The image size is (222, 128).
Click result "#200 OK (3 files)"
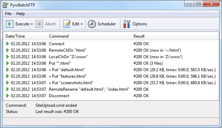[x=148, y=63]
